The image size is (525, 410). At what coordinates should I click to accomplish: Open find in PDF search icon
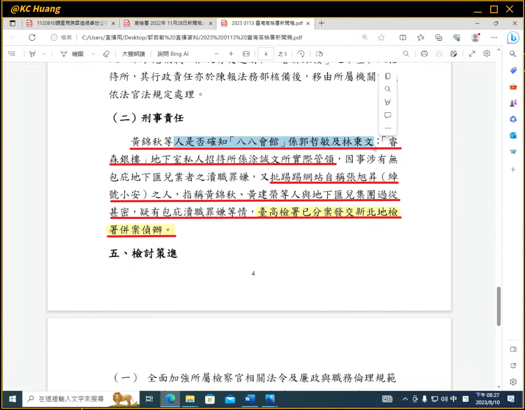pyautogui.click(x=406, y=54)
